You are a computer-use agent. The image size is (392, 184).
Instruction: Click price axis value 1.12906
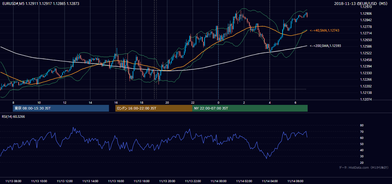(x=366, y=13)
